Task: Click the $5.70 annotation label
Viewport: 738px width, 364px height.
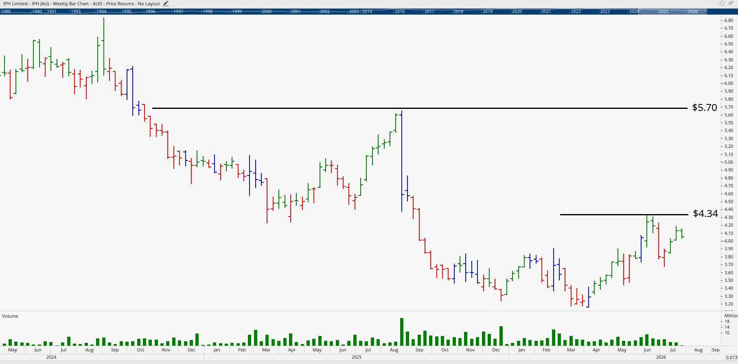Action: (x=705, y=108)
